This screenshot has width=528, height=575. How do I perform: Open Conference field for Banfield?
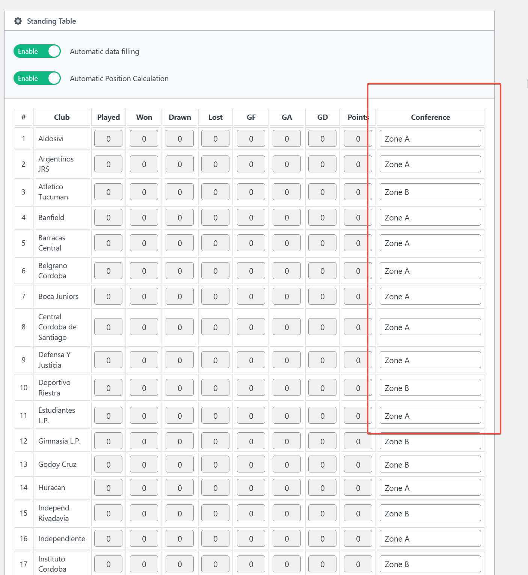430,217
